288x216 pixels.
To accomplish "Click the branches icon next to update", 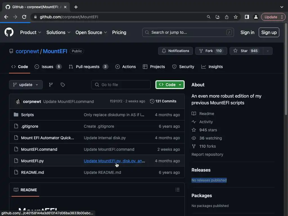I will click(51, 85).
